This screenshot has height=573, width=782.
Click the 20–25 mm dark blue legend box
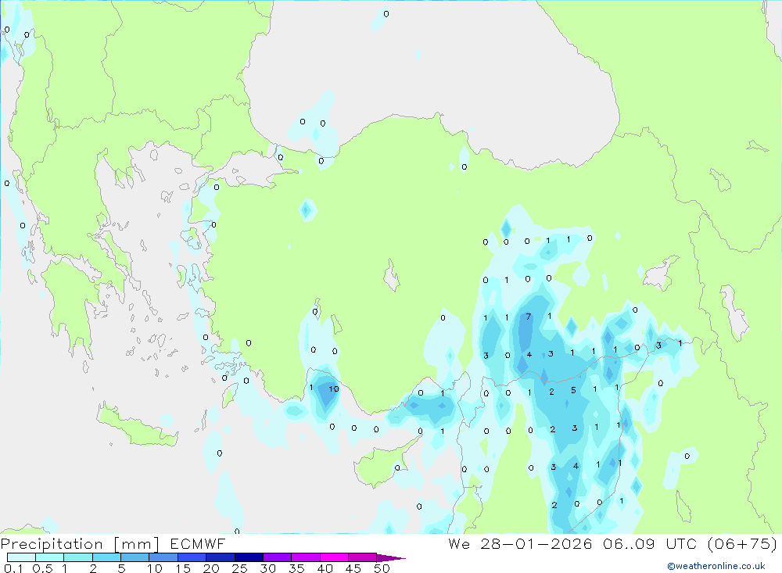[x=220, y=557]
